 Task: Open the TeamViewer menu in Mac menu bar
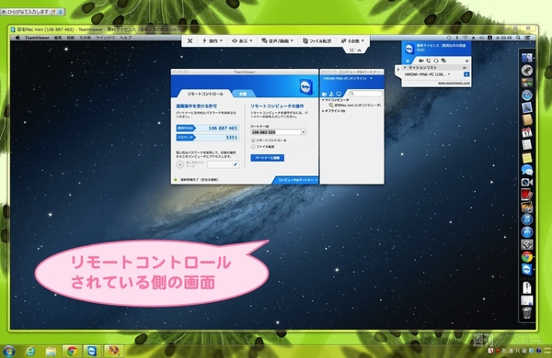(37, 38)
